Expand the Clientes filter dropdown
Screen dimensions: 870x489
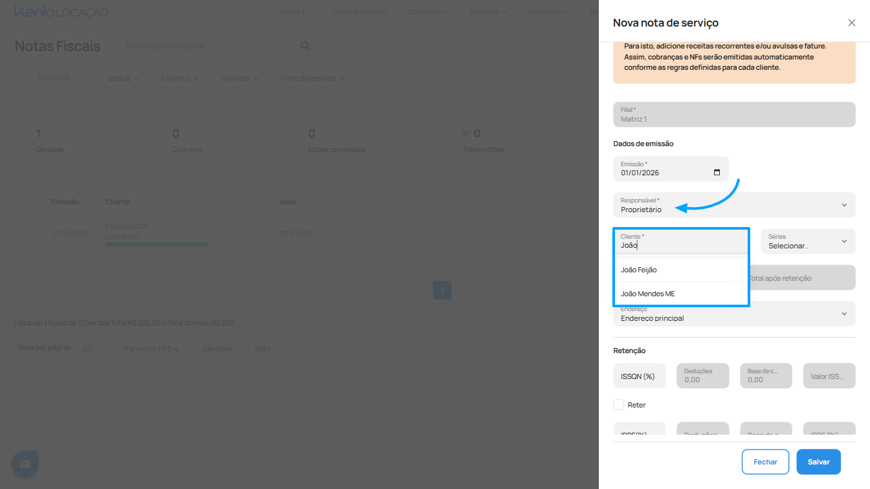179,78
